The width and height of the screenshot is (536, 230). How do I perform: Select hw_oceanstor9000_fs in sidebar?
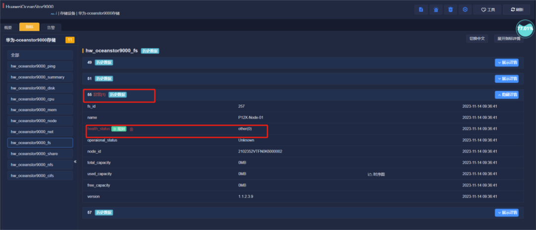pyautogui.click(x=40, y=143)
